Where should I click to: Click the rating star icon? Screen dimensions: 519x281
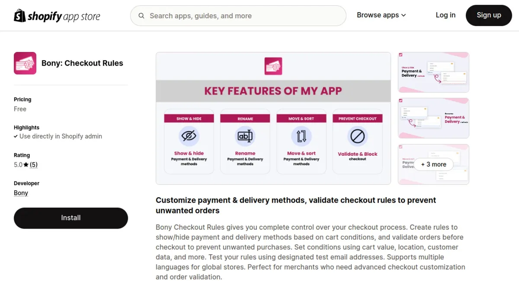26,165
